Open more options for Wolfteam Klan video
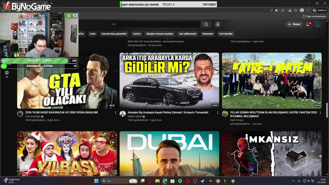329x185 pixels. [320, 113]
